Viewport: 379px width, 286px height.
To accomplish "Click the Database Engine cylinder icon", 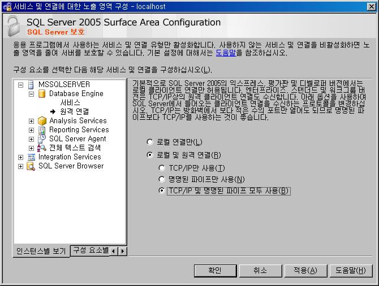I will pos(42,93).
